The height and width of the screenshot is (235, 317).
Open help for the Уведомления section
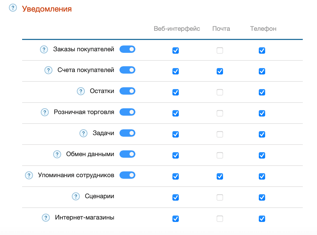click(13, 8)
